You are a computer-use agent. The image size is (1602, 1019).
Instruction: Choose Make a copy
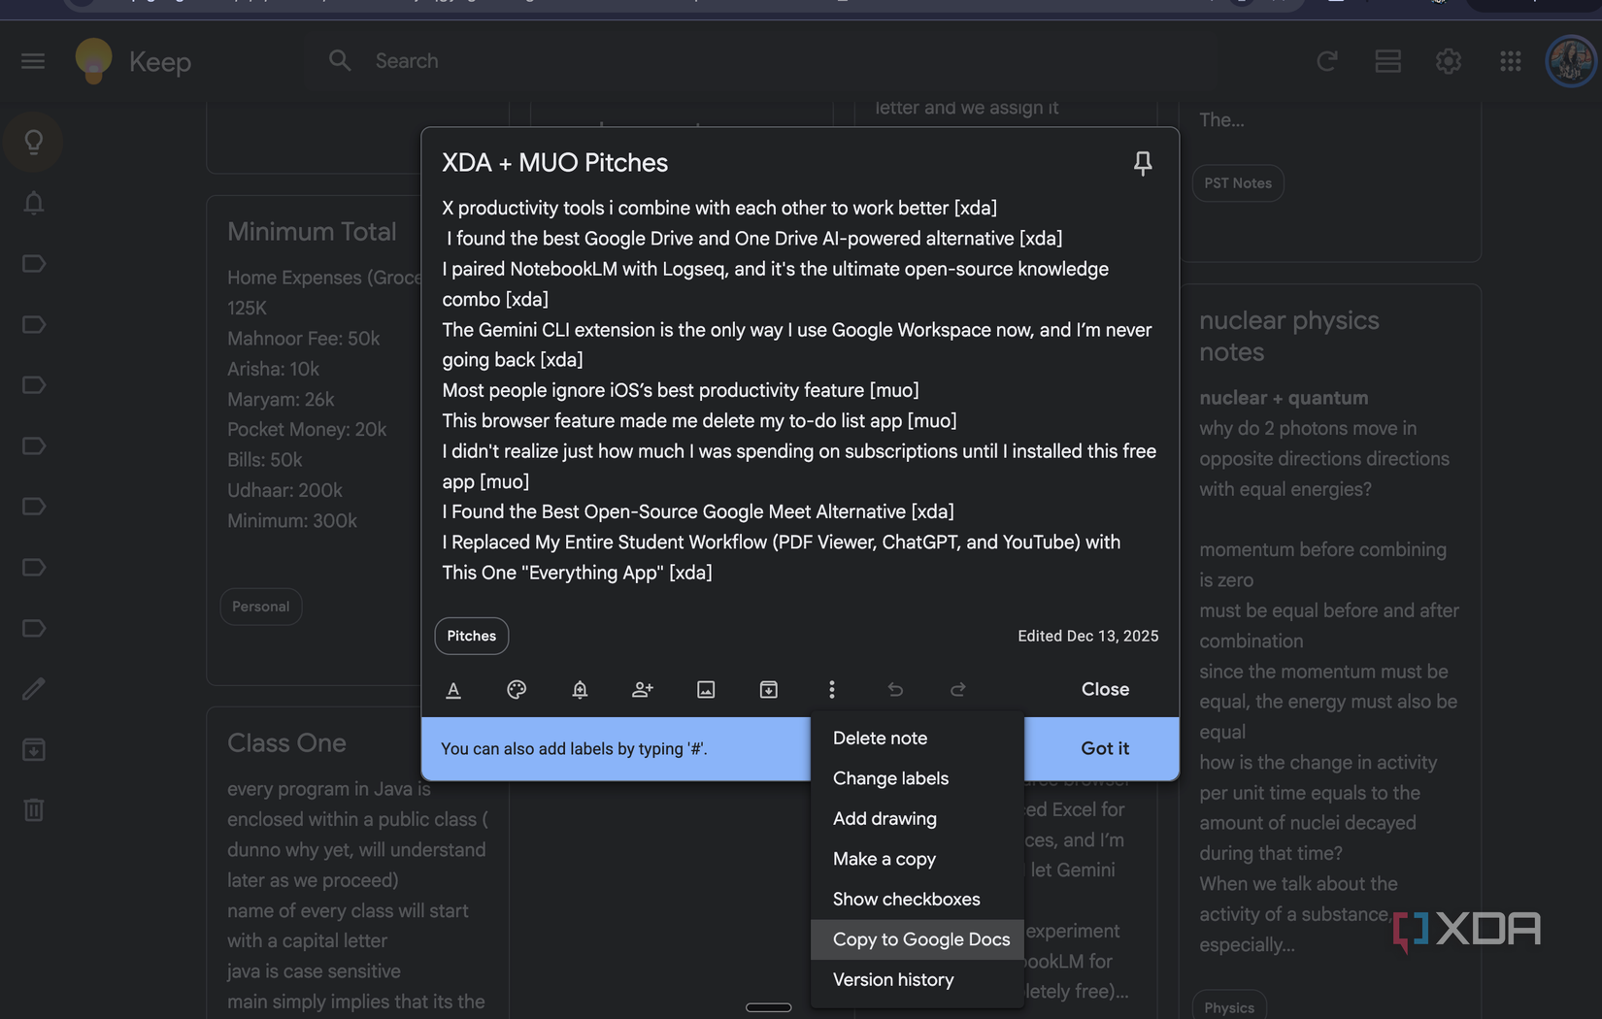pos(918,859)
